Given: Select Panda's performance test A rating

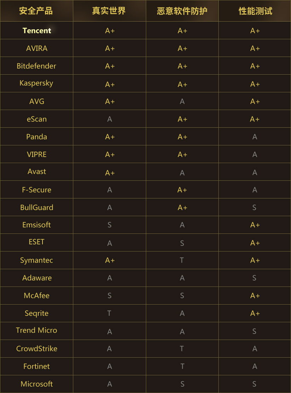Looking at the screenshot, I should click(255, 137).
